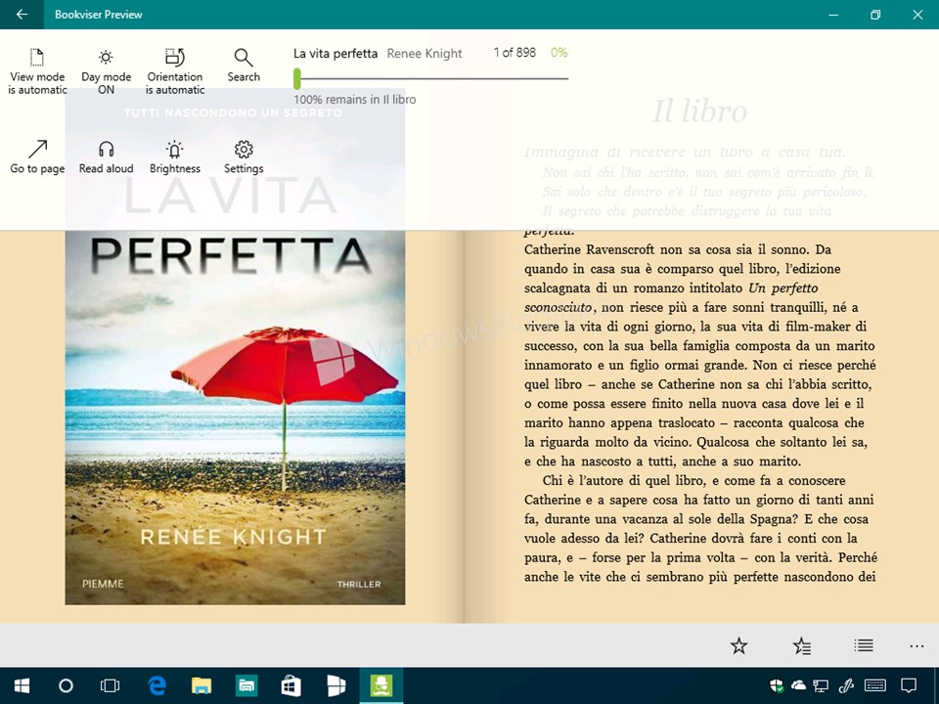The height and width of the screenshot is (704, 939).
Task: Open the network tray icon
Action: coord(821,685)
